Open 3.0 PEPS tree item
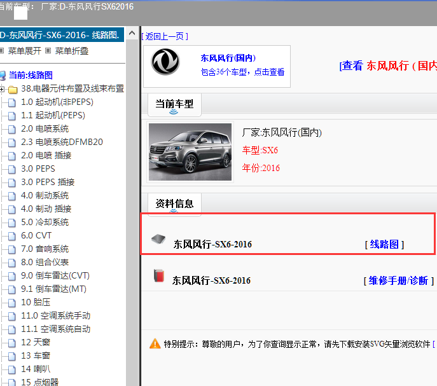437x386 pixels. click(38, 169)
